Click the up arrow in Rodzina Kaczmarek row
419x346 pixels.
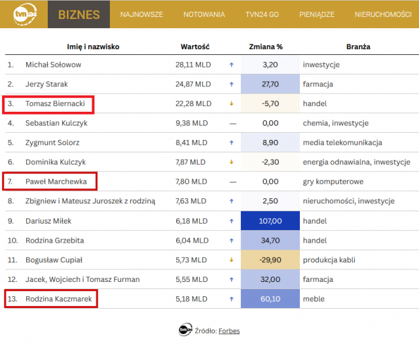click(232, 299)
